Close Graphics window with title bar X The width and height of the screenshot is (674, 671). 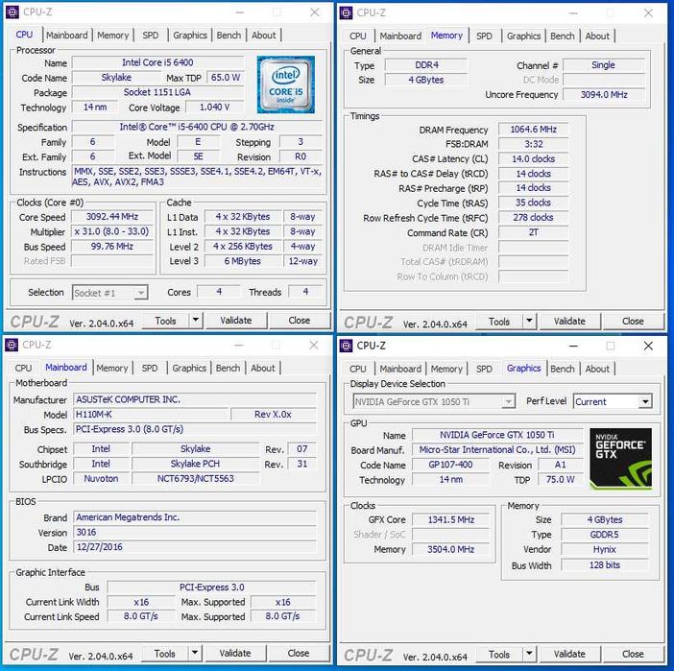tap(648, 346)
